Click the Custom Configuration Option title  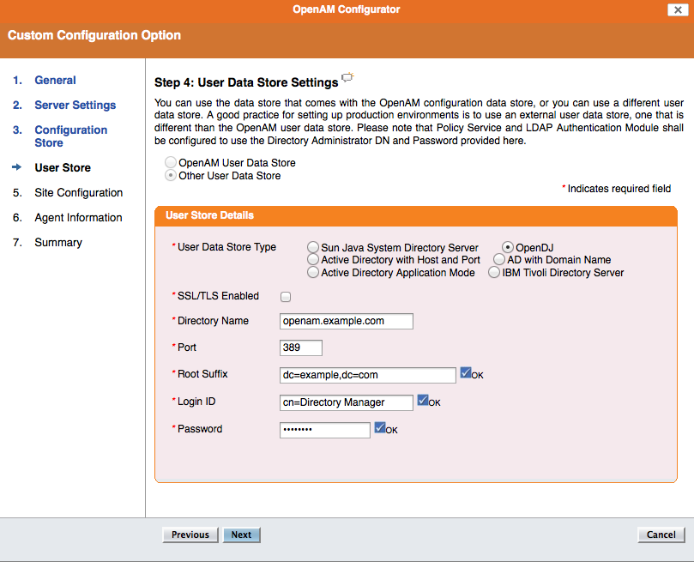(94, 35)
